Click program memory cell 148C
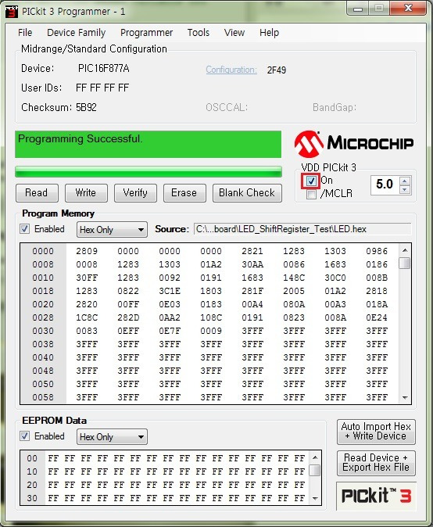The image size is (433, 527). (294, 278)
